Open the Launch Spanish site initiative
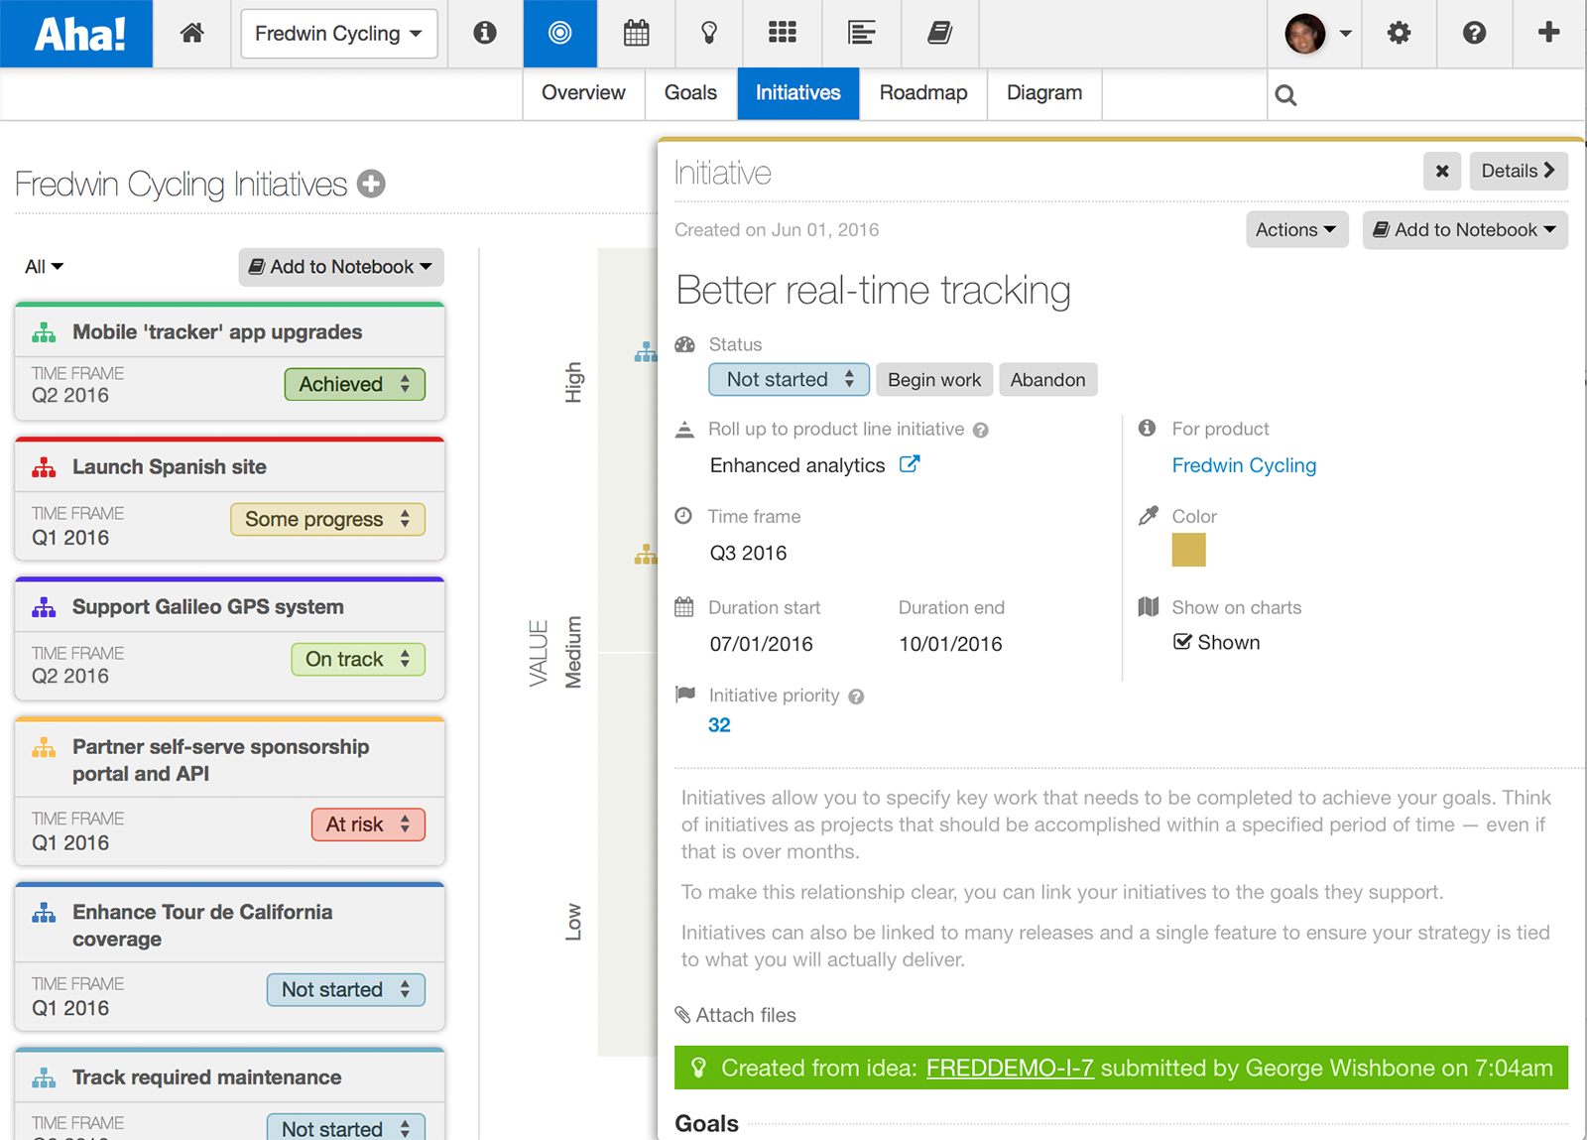The height and width of the screenshot is (1140, 1587). pyautogui.click(x=169, y=467)
